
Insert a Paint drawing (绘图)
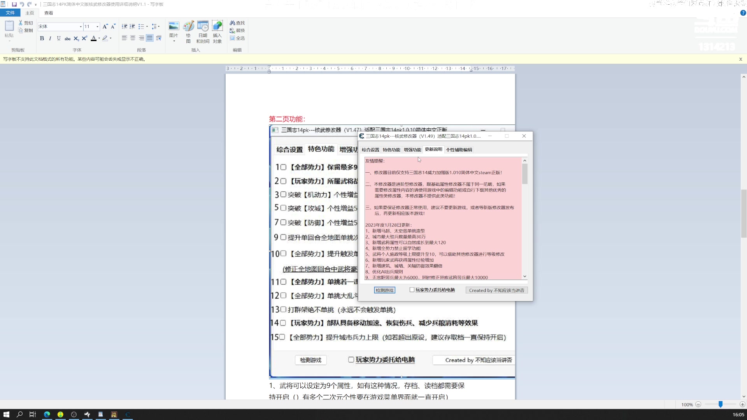(x=188, y=31)
